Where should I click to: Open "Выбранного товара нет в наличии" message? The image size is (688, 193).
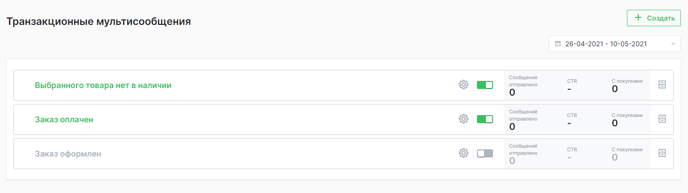(103, 85)
